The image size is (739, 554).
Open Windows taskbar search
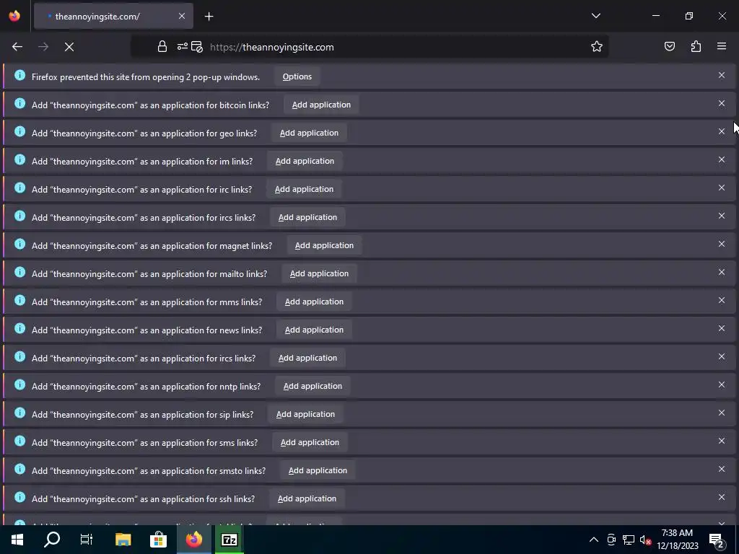point(52,540)
